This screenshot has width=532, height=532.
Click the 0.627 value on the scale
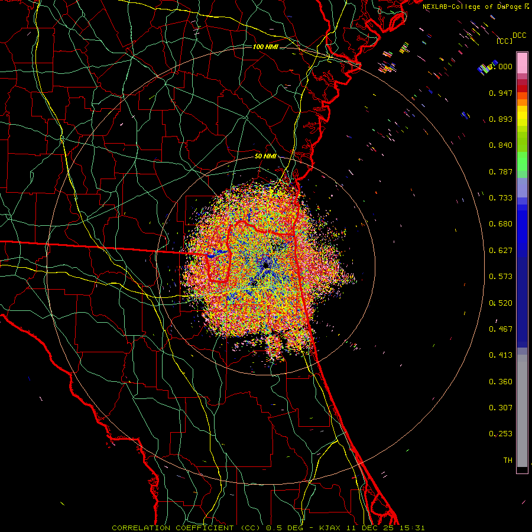[x=501, y=251]
